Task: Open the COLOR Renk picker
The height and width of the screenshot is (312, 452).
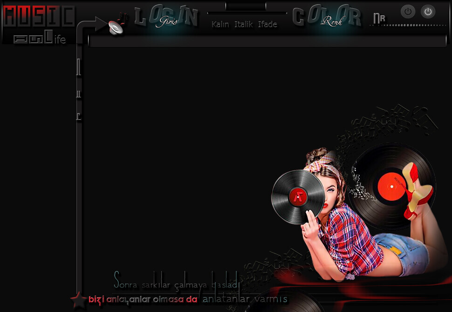Action: pos(327,18)
